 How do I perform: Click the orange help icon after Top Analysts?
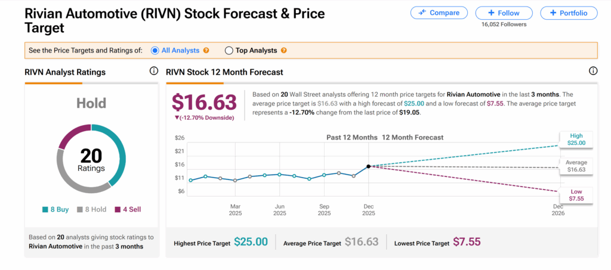[x=284, y=51]
